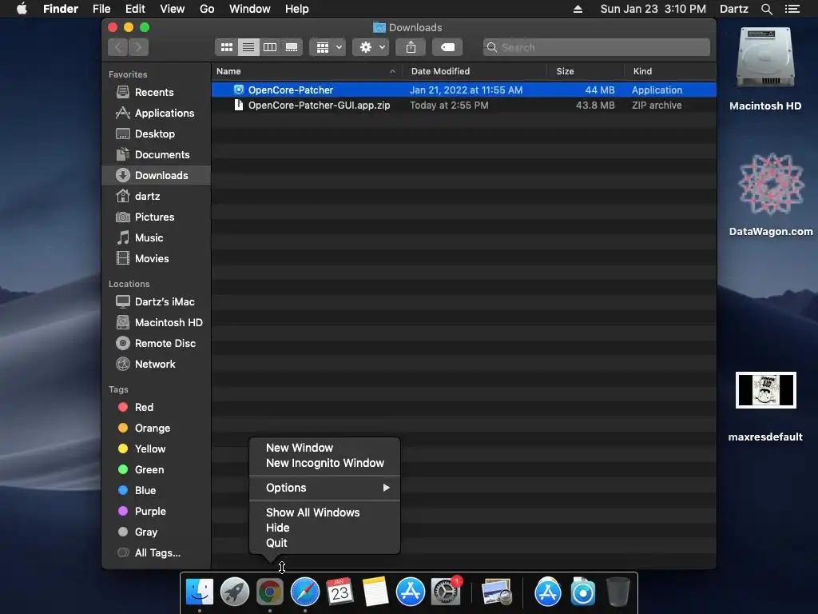Open the Go menu

coord(207,9)
